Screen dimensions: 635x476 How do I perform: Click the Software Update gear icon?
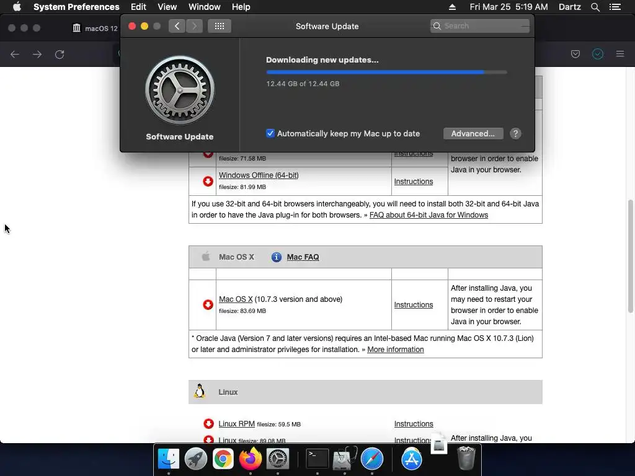pos(180,90)
